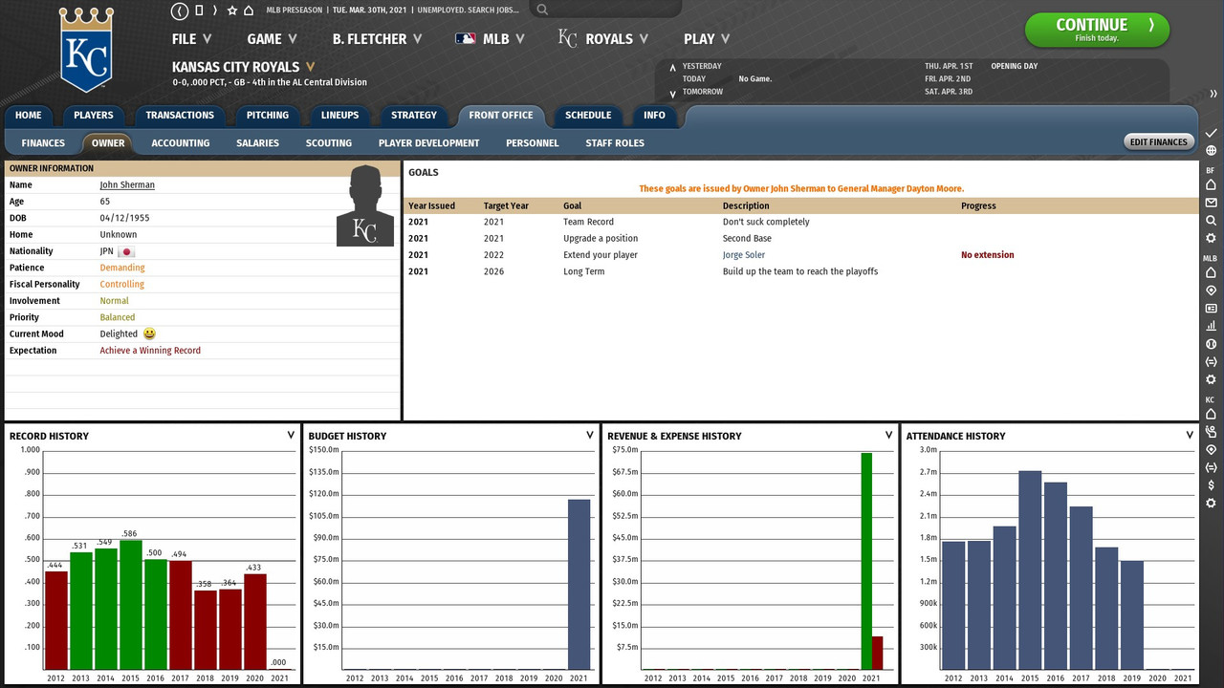Open Record History chart dropdown arrow
This screenshot has width=1224, height=688.
[x=291, y=435]
